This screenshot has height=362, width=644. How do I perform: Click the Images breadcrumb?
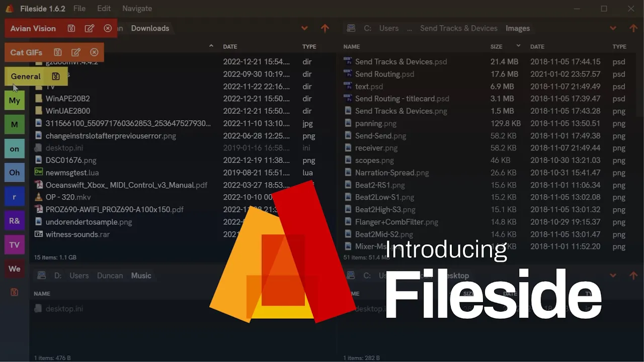click(518, 29)
